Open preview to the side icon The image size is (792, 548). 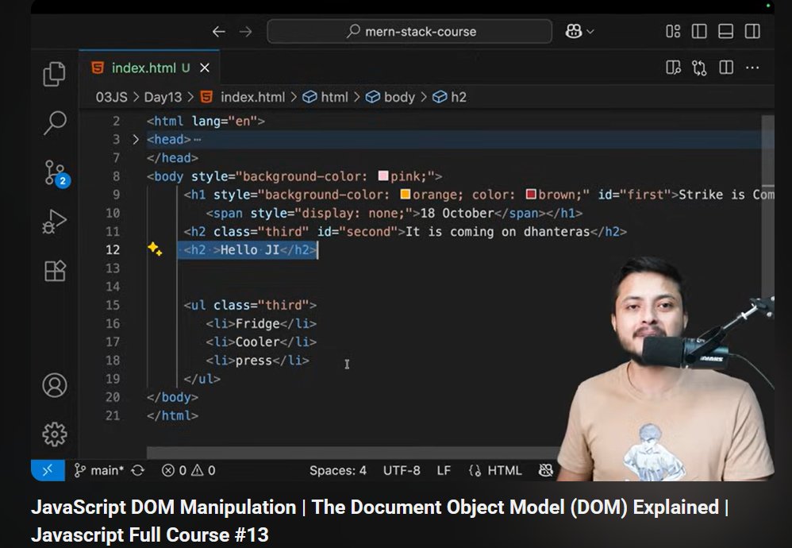pos(673,68)
